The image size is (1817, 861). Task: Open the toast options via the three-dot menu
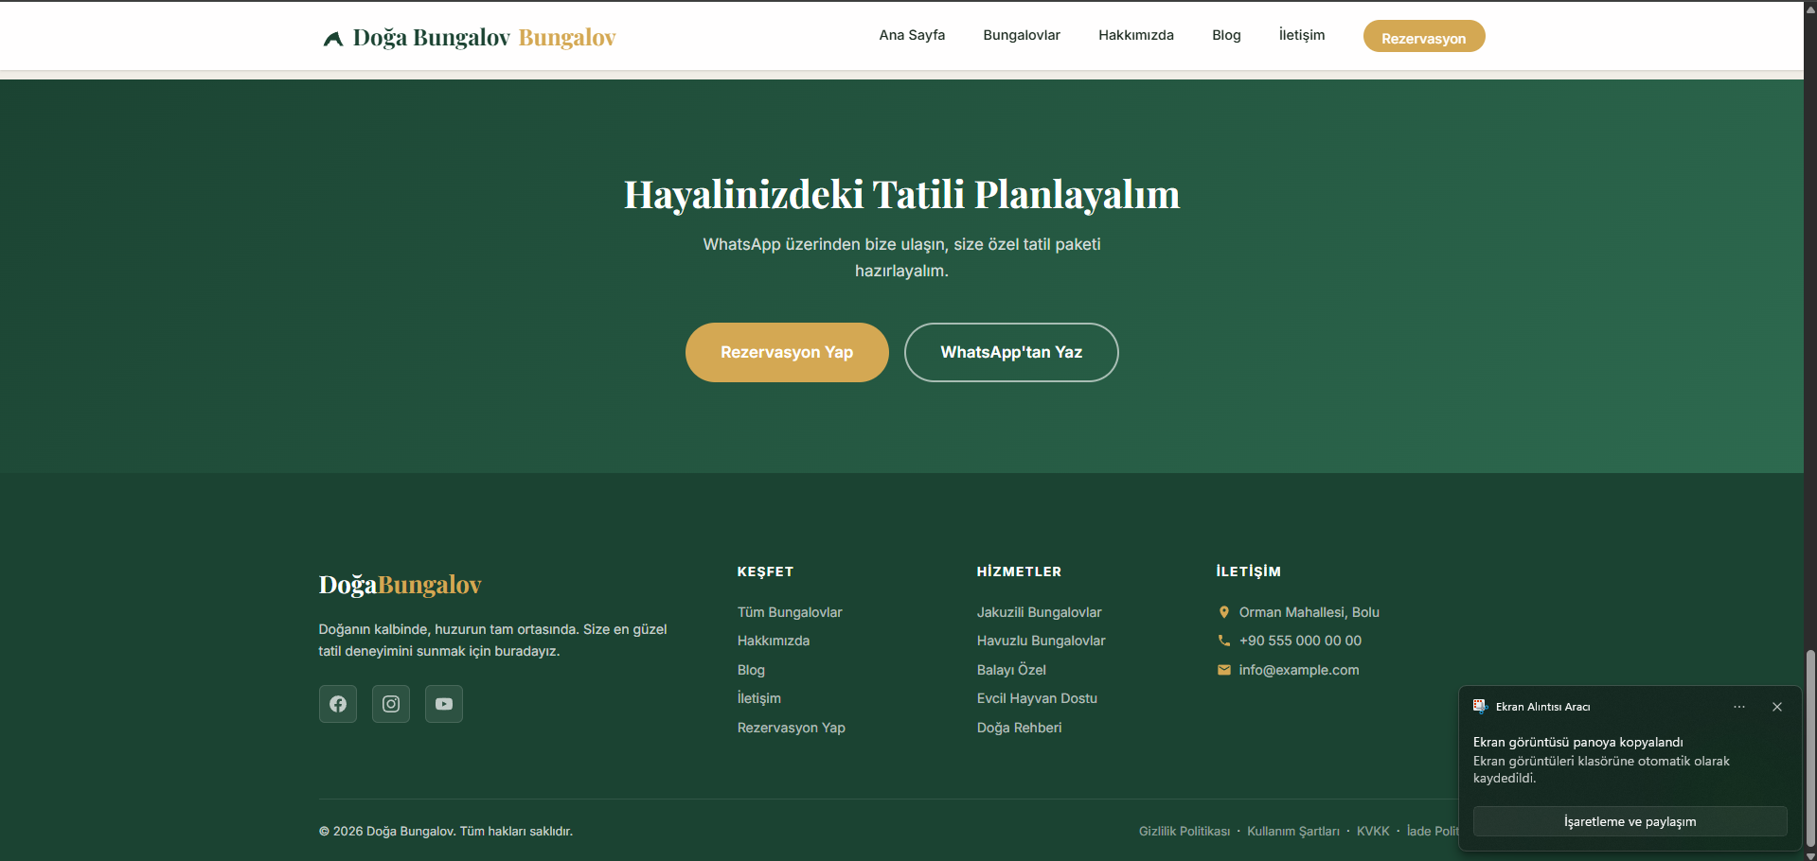click(1738, 707)
